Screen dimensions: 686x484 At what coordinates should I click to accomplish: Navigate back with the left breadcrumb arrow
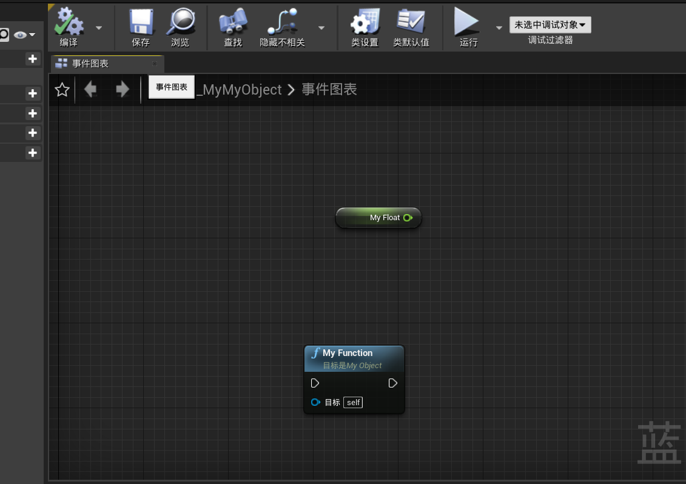click(x=90, y=89)
